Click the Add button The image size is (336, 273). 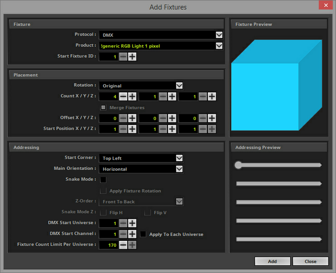pos(272,261)
